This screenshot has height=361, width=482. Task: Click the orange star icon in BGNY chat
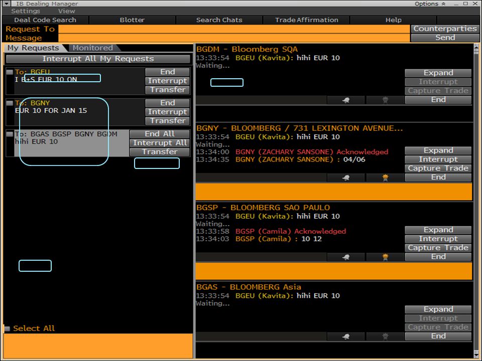[385, 177]
